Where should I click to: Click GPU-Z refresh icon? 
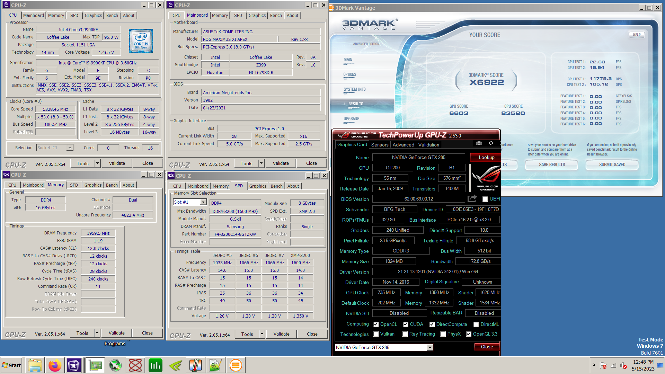[491, 143]
